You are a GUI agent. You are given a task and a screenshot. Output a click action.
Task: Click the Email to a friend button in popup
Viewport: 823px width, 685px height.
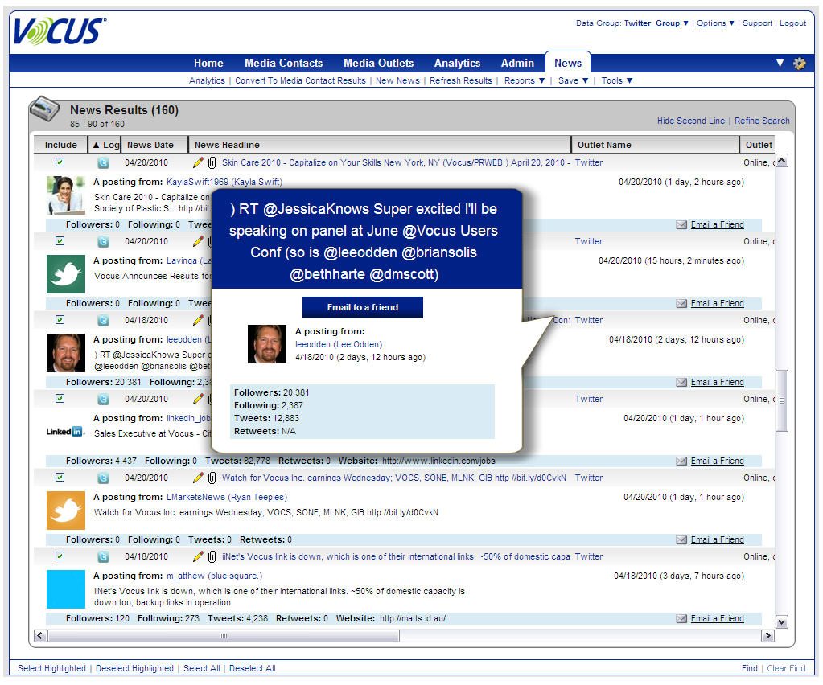[363, 307]
